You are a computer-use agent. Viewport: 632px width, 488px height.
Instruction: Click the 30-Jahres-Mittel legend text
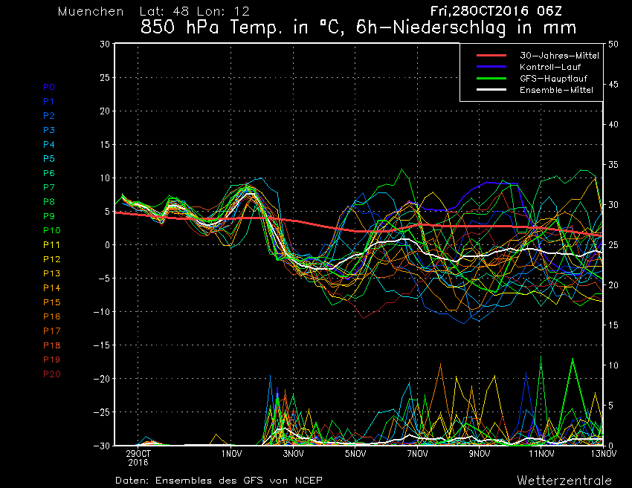click(x=559, y=56)
